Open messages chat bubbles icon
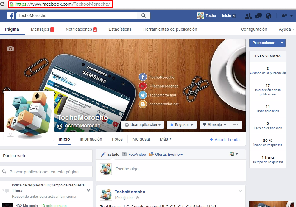Screen dimensions: 296x207 tap(258, 16)
